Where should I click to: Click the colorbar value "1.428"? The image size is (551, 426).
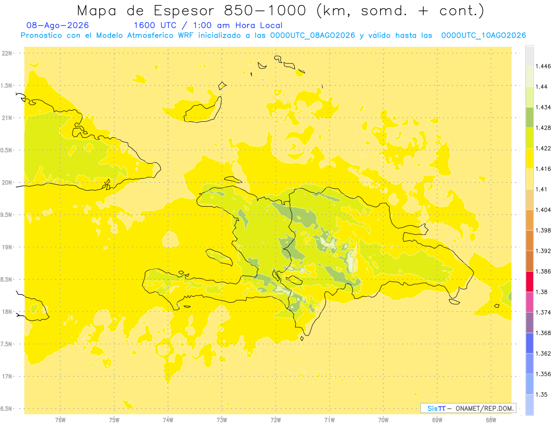coord(543,128)
